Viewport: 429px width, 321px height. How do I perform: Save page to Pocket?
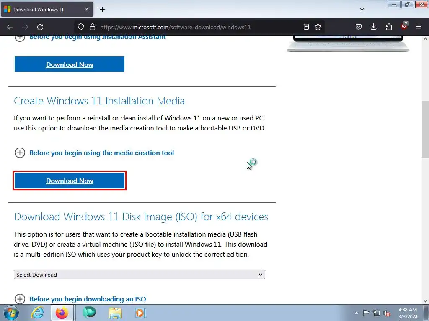click(359, 27)
